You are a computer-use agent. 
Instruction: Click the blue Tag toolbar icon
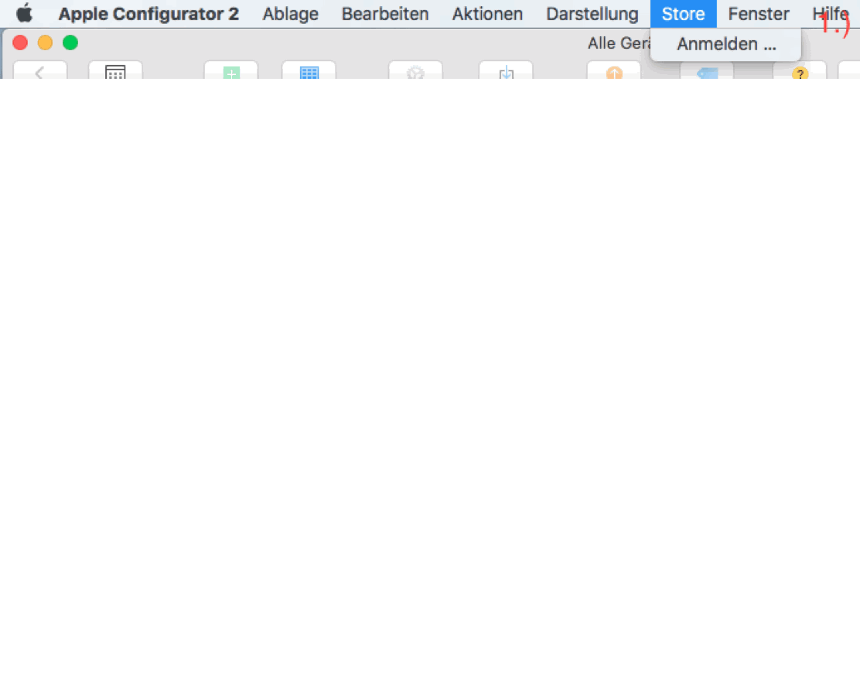[707, 72]
